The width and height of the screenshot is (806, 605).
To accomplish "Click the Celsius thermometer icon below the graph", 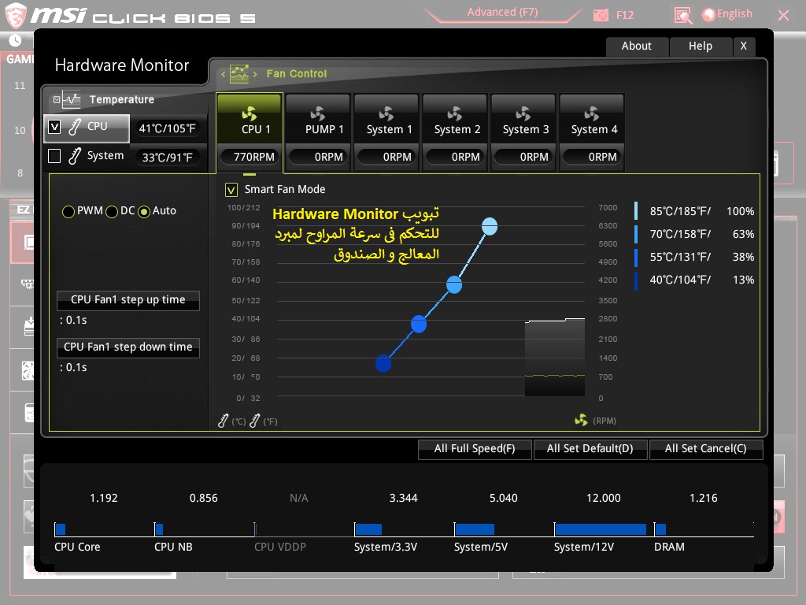I will [x=223, y=421].
